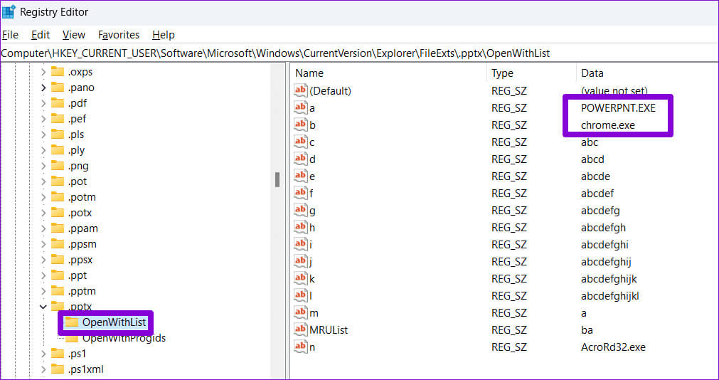Expand the .pot key
Viewport: 719px width, 380px height.
pyautogui.click(x=43, y=181)
